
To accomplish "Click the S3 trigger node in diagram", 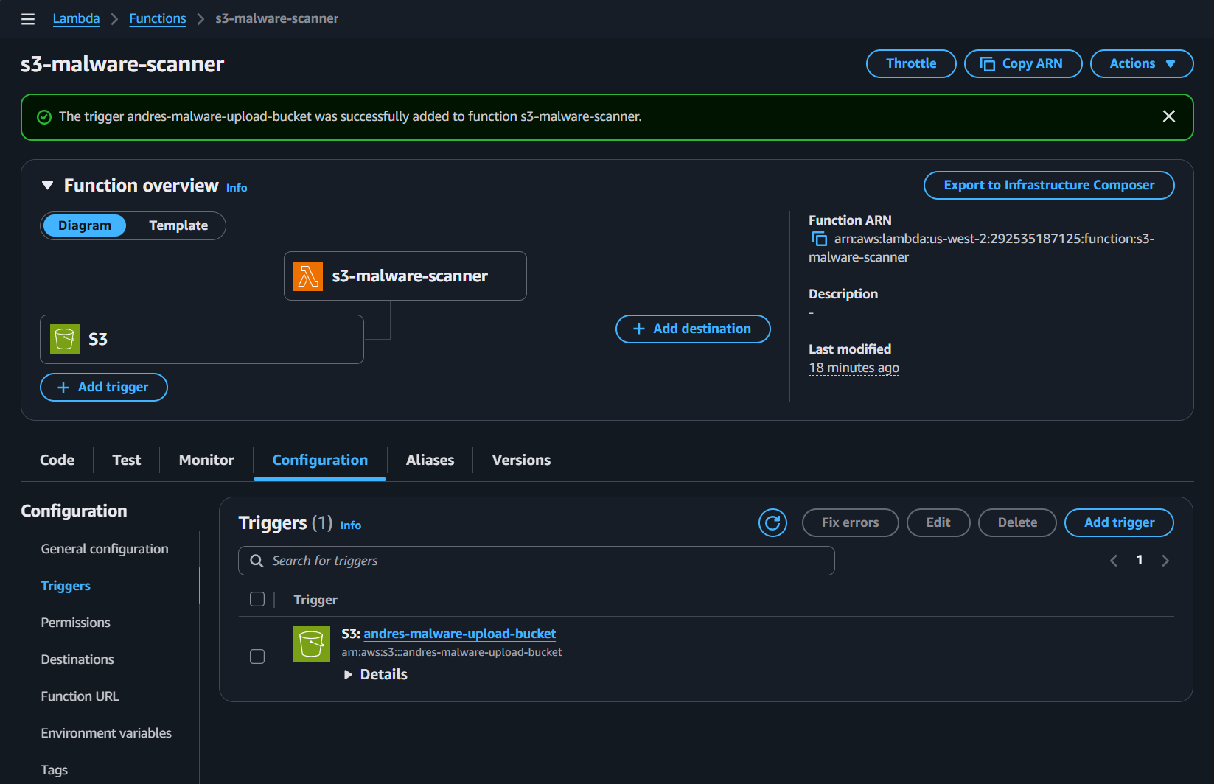I will (202, 340).
